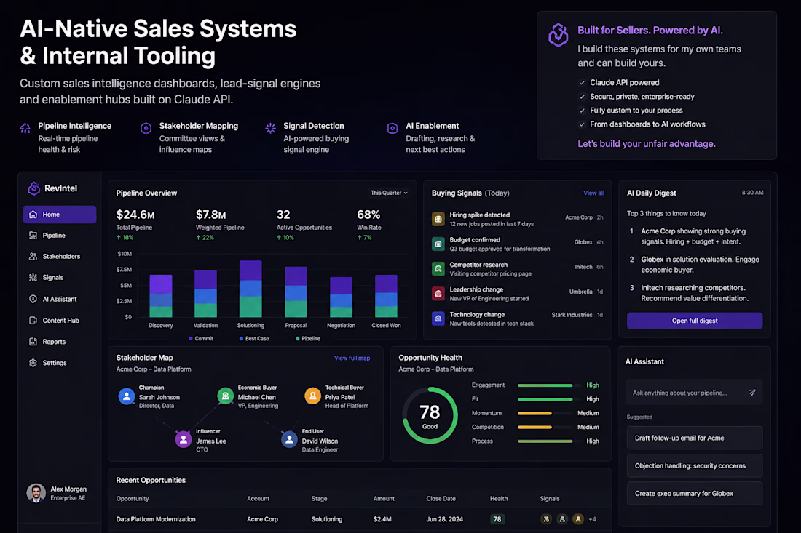The width and height of the screenshot is (801, 533).
Task: Toggle the Secure, private, enterprise-ready checkmark
Action: point(582,97)
